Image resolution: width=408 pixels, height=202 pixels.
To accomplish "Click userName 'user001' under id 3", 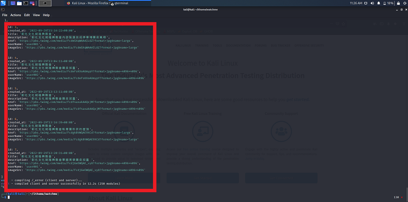I will pyautogui.click(x=25, y=44).
